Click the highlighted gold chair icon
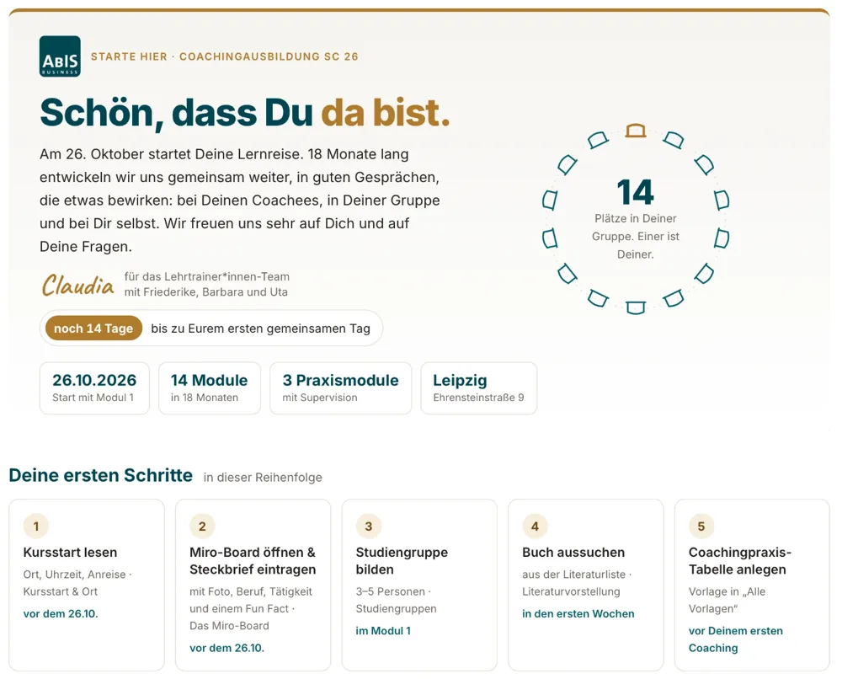This screenshot has height=679, width=842. 635,131
